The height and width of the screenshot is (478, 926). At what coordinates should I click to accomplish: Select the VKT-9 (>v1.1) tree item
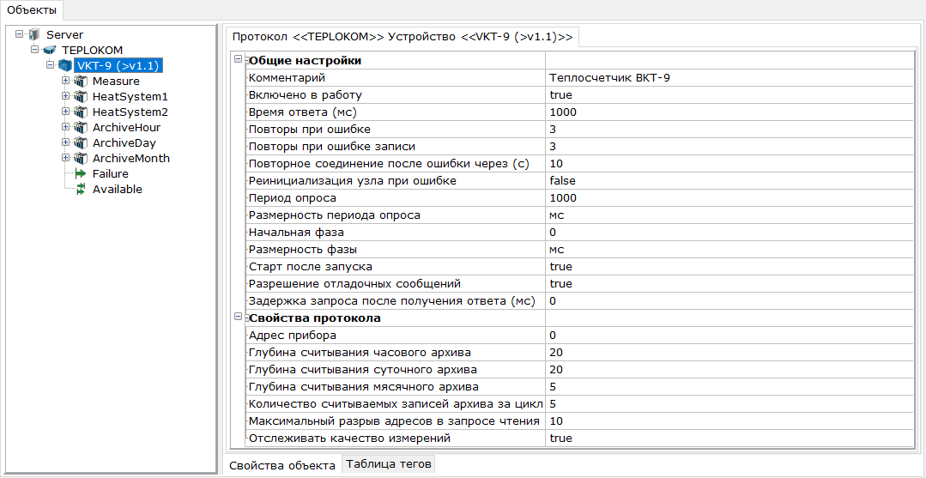pyautogui.click(x=118, y=65)
